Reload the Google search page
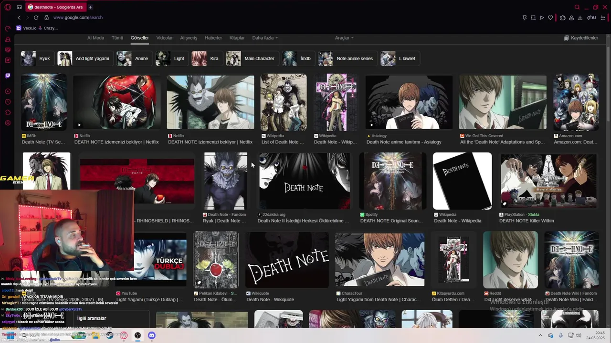Image resolution: width=611 pixels, height=343 pixels. click(x=36, y=18)
